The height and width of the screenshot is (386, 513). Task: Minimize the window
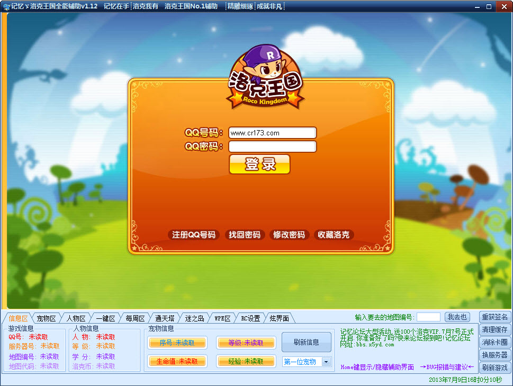[x=478, y=6]
